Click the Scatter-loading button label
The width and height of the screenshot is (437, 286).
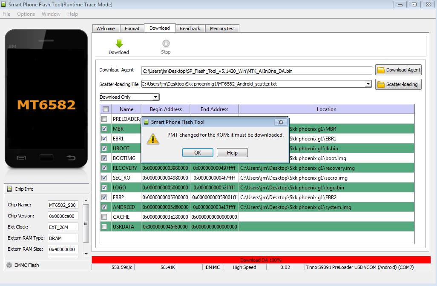coord(402,84)
